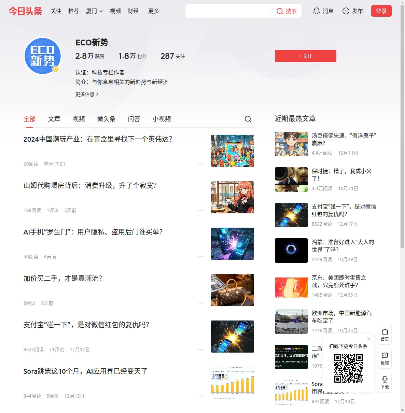Open hot article 汤臣倍健失速，"假洋鬼子"赢麻?
The height and width of the screenshot is (413, 405).
(344, 139)
